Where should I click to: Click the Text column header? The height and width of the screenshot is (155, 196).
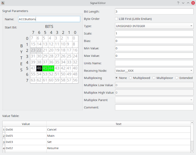tap(118, 124)
